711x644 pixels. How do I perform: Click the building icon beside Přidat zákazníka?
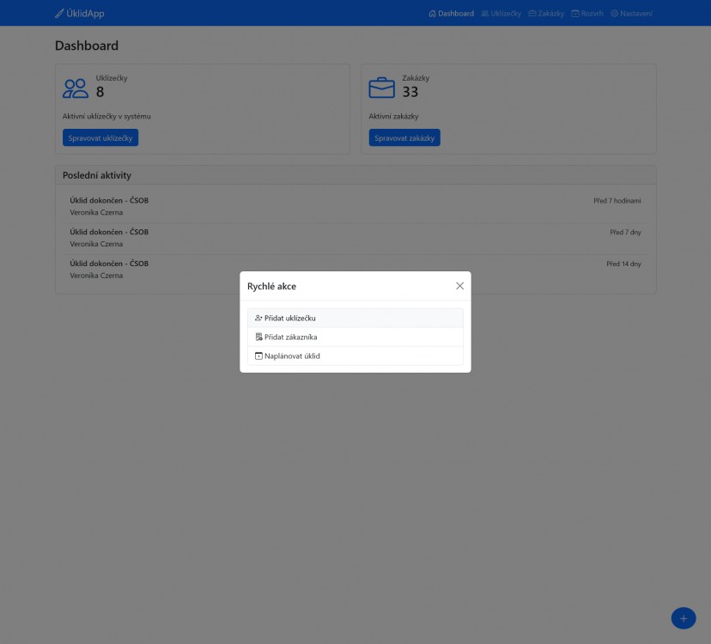(258, 337)
